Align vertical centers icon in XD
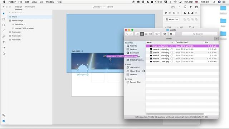The width and height of the screenshot is (229, 129). (170, 13)
